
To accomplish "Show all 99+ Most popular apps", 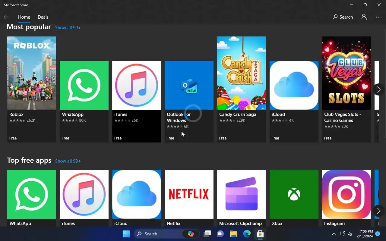I will pos(68,27).
